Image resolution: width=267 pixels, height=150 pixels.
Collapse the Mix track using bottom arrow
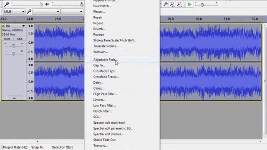pos(14,98)
